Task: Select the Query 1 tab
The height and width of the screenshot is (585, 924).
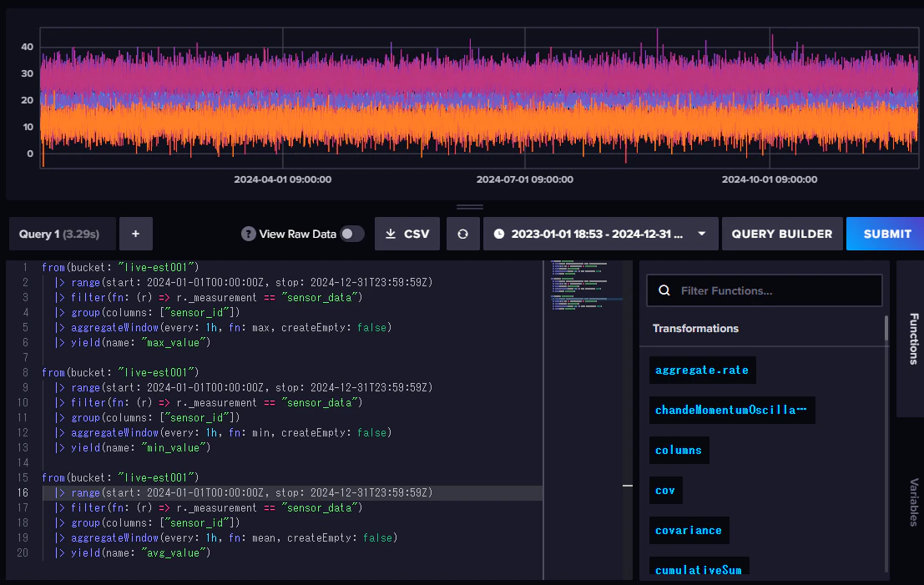Action: [62, 234]
